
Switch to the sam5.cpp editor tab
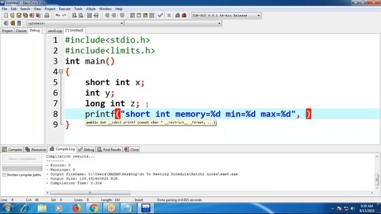[55, 31]
